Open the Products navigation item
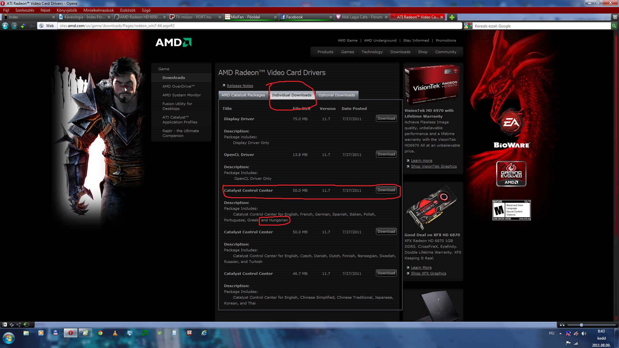Screen dimensions: 619x348 coord(325,52)
